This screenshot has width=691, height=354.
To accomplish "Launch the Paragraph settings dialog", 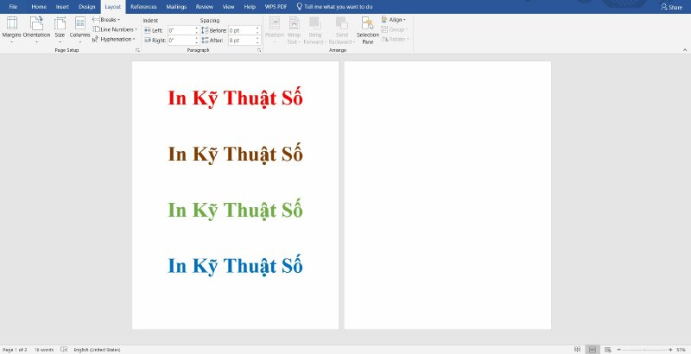I will [259, 51].
